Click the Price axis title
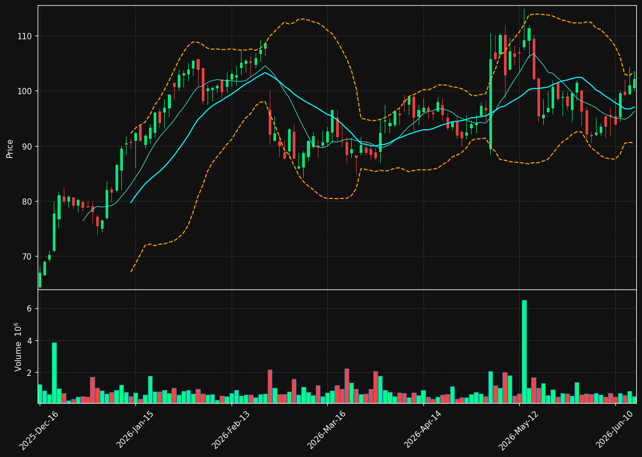This screenshot has height=457, width=642. pyautogui.click(x=10, y=148)
